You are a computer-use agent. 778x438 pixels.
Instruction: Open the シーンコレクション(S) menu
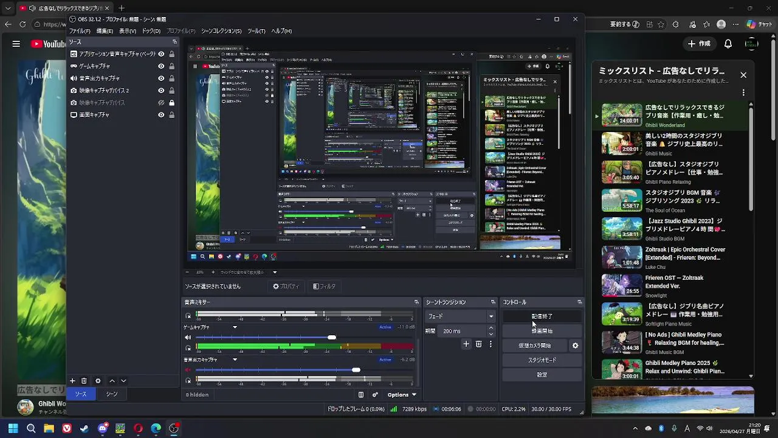221,31
